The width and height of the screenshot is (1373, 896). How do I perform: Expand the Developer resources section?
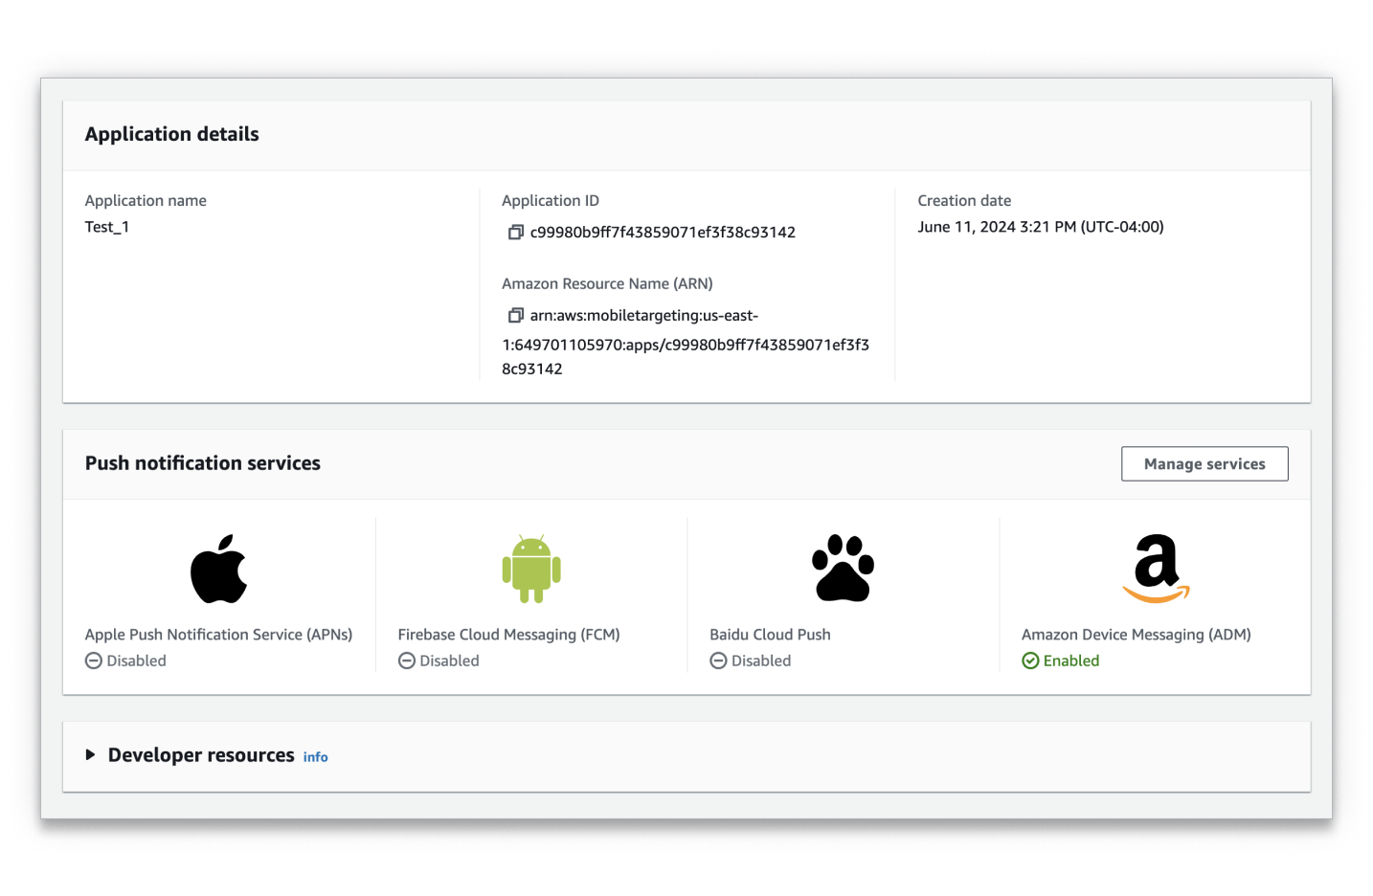91,755
